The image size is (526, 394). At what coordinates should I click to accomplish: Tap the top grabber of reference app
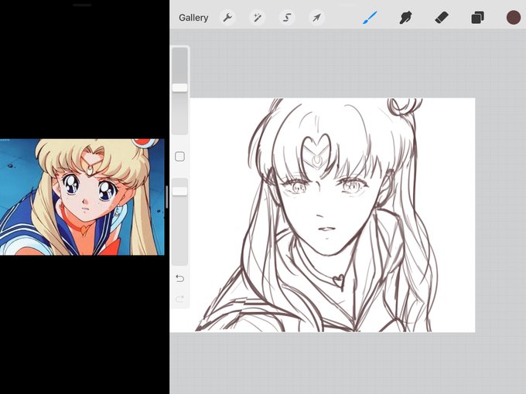click(82, 5)
